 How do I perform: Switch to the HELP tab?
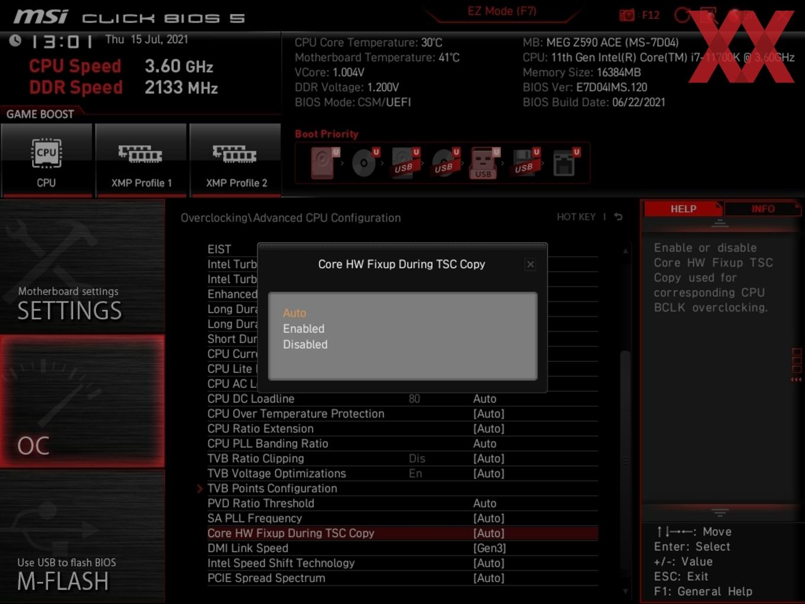[683, 208]
